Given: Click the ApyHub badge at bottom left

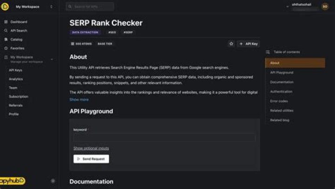Looking at the screenshot, I should click(x=13, y=181).
